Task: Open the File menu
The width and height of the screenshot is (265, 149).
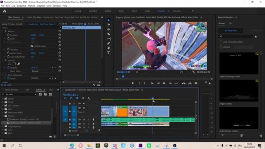Action: 2,6
